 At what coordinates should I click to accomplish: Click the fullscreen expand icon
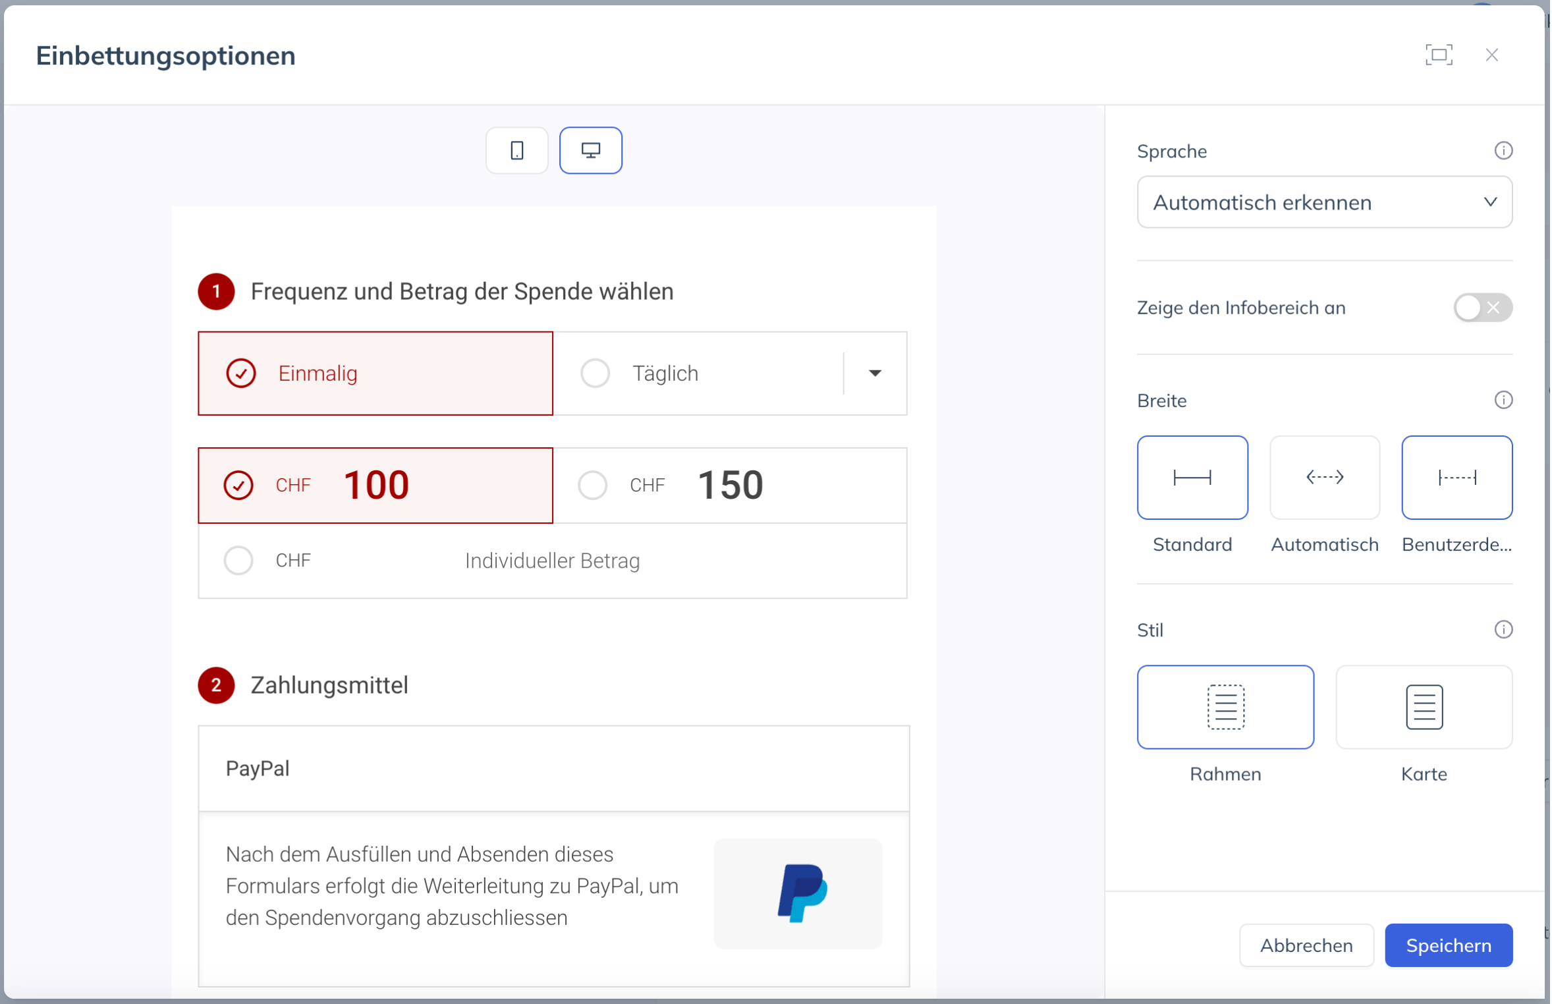[x=1439, y=55]
